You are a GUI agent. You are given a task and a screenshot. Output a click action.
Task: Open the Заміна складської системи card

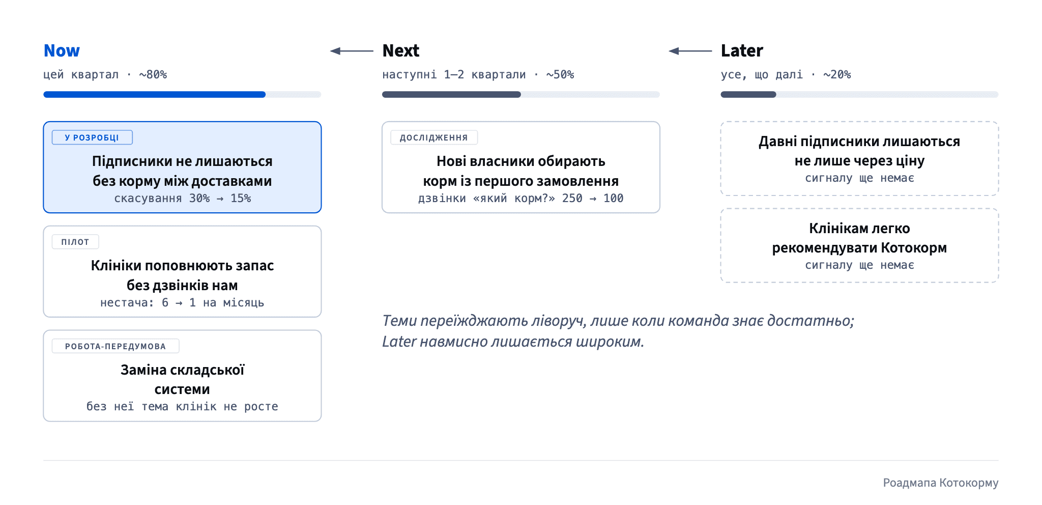(182, 376)
